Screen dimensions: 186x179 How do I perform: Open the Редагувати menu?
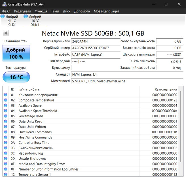click(22, 11)
